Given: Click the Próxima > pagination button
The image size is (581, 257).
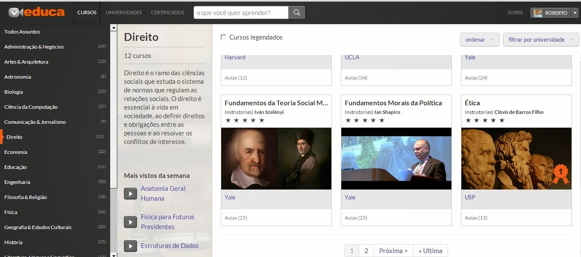Looking at the screenshot, I should pos(393,251).
